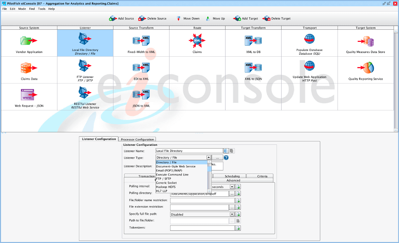Open the JSON to XML transform icon
This screenshot has width=399, height=243.
pyautogui.click(x=141, y=94)
